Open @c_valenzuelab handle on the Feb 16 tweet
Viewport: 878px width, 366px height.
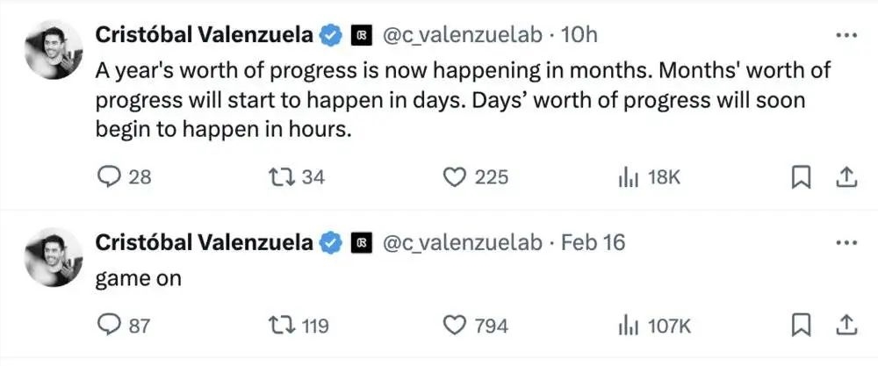coord(463,243)
